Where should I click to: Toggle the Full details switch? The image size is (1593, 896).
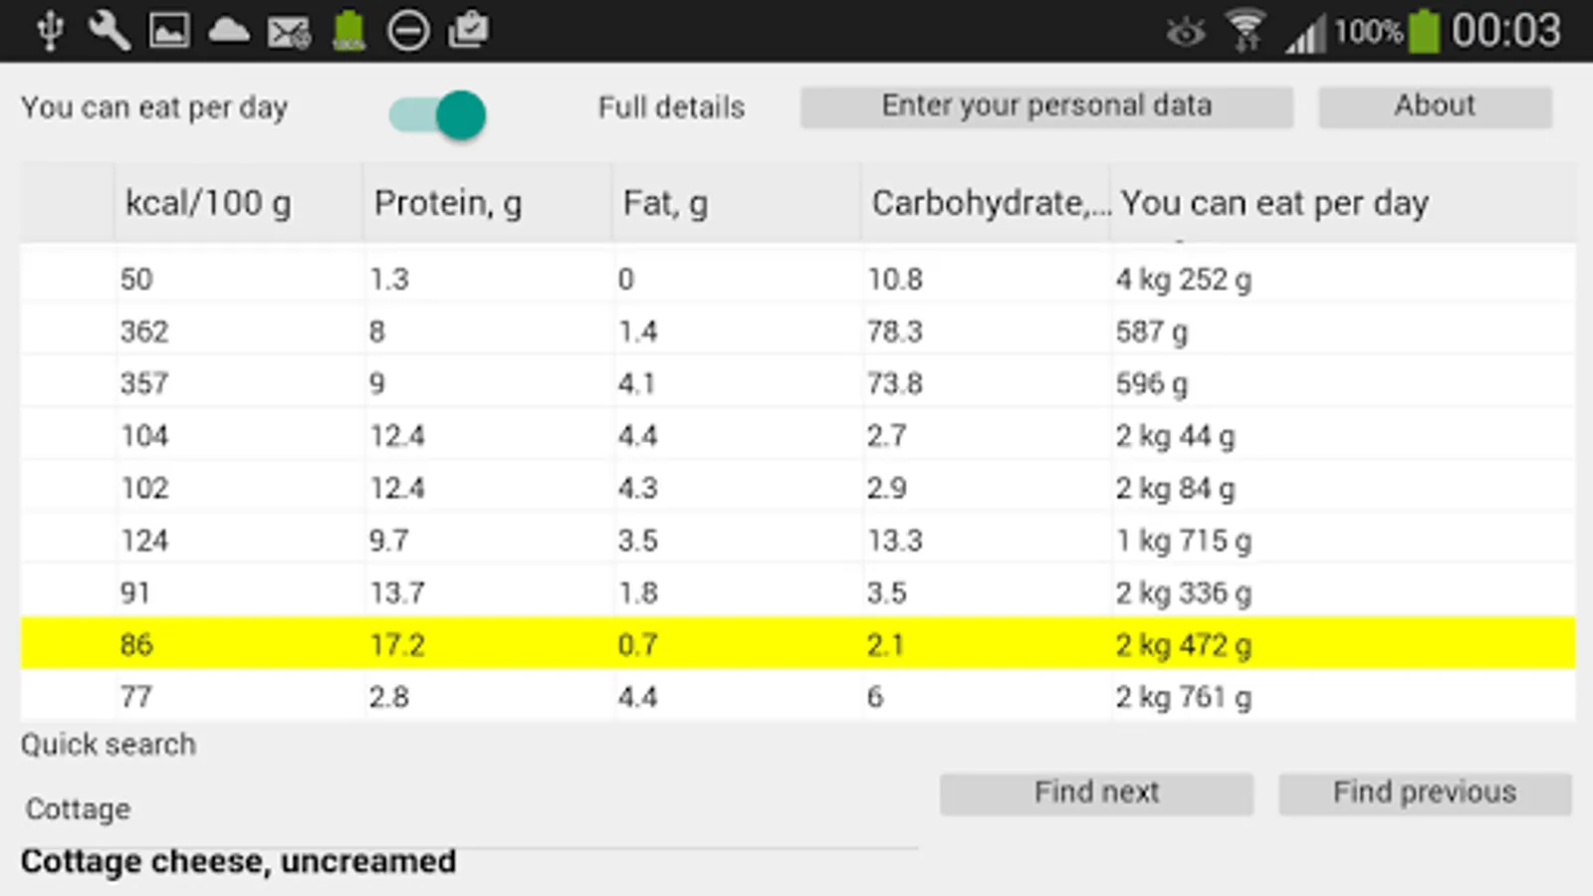click(x=438, y=114)
